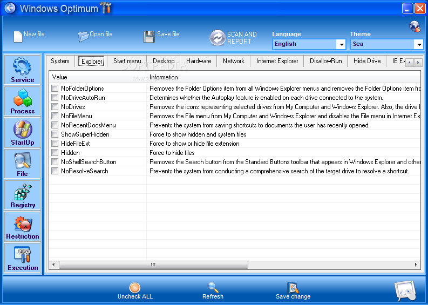Viewport: 428px width, 305px height.
Task: Click the NoDriveAutoRun Autoplay description text
Action: click(266, 98)
